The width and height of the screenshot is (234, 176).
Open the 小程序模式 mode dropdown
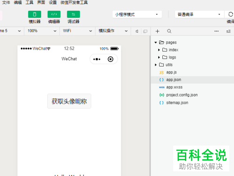[137, 15]
